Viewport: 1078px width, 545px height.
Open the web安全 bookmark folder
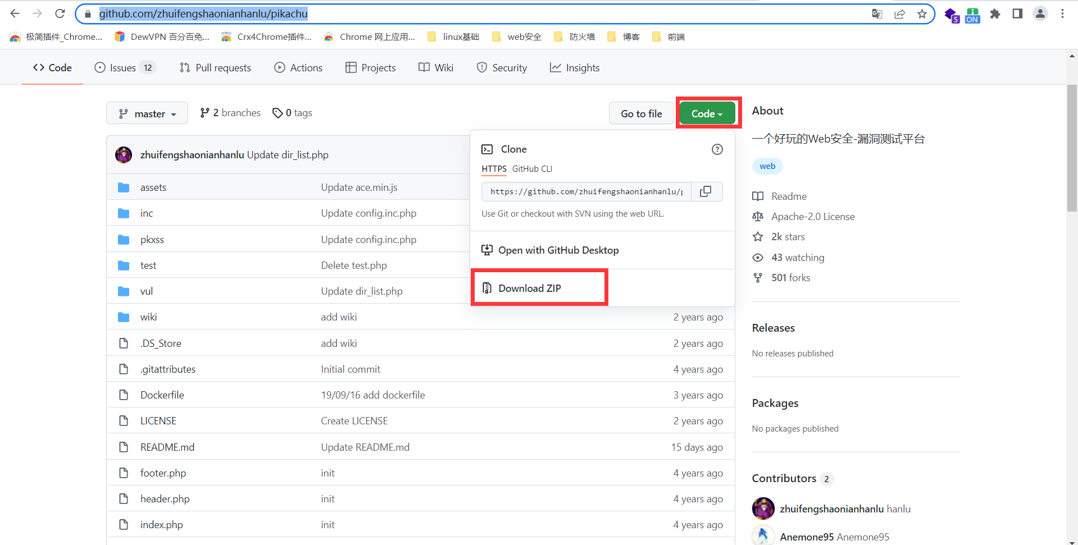(517, 37)
